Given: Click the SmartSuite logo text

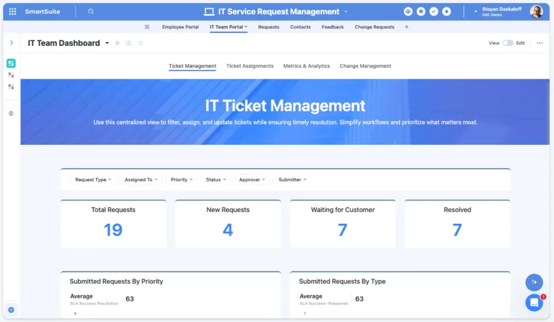Looking at the screenshot, I should [x=43, y=12].
